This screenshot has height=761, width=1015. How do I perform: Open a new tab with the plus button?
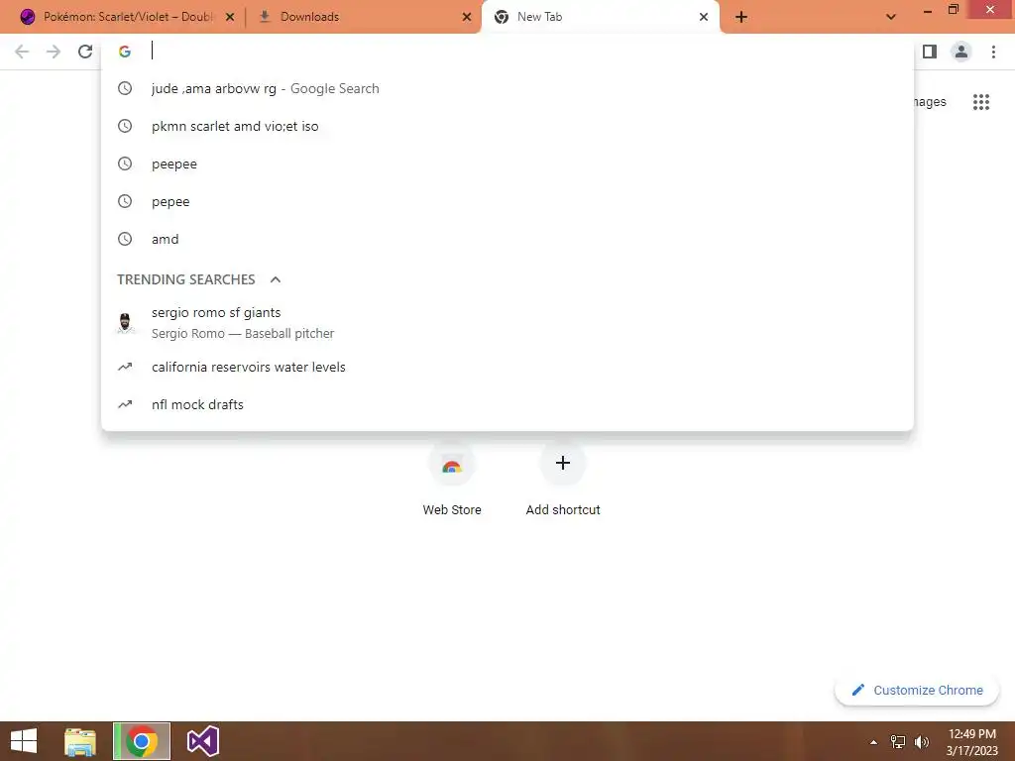point(741,17)
